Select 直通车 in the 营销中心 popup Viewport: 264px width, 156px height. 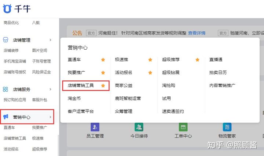coord(74,60)
